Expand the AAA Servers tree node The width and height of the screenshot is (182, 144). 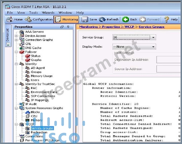click(x=16, y=32)
